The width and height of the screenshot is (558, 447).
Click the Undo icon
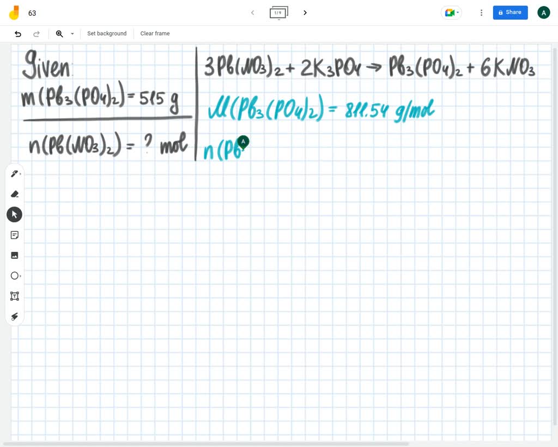coord(18,33)
